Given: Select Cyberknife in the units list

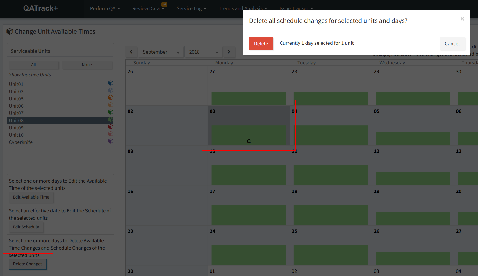Looking at the screenshot, I should [x=60, y=142].
